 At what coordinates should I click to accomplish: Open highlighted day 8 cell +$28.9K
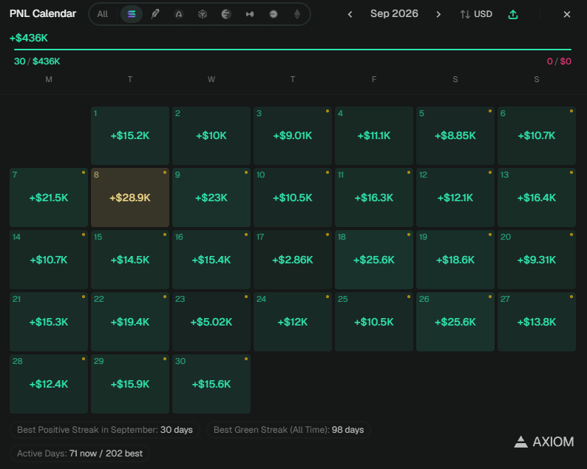(x=130, y=198)
